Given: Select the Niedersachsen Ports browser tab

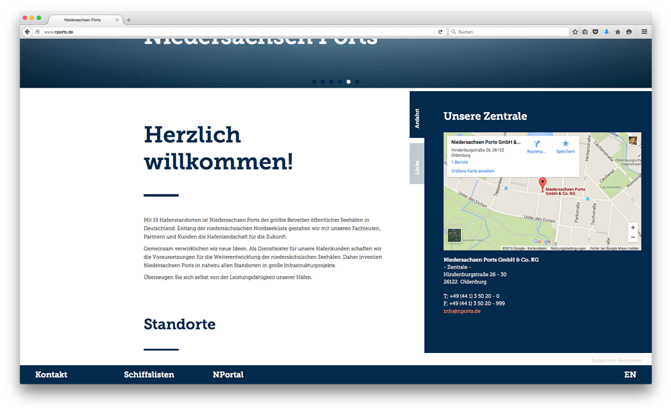Looking at the screenshot, I should click(x=86, y=19).
